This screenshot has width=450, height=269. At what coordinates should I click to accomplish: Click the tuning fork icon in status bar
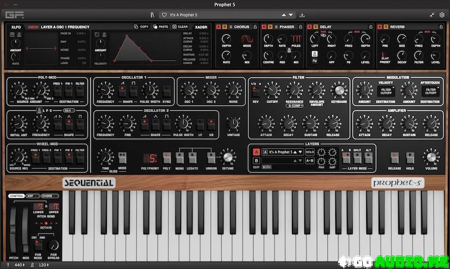[8, 264]
